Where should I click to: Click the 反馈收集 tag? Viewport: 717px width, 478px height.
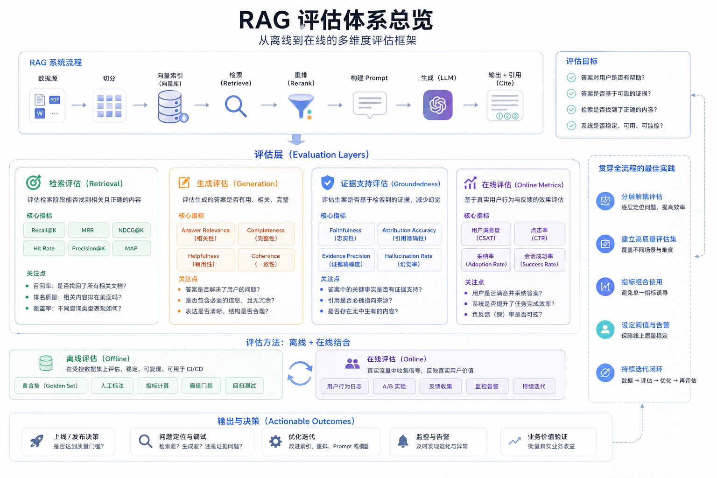(441, 386)
